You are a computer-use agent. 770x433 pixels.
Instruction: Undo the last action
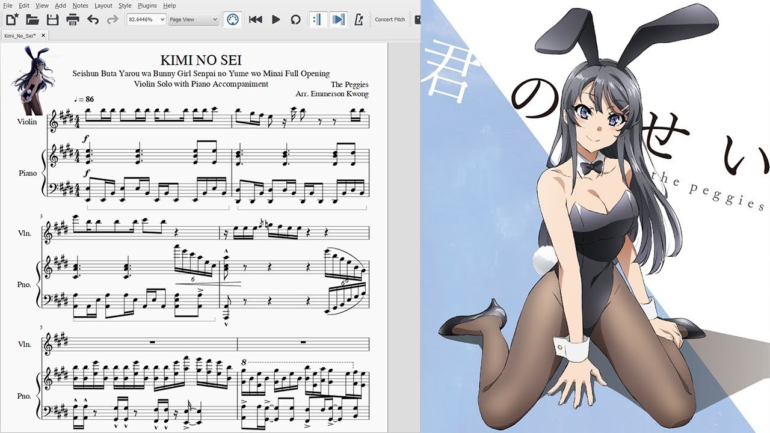pos(93,19)
